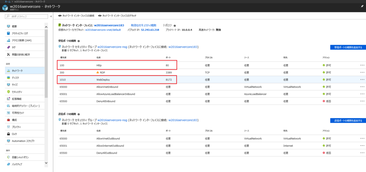Open the ellipsis menu for the Http rule
This screenshot has height=172, width=366.
[362, 66]
